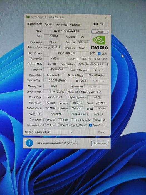Click the Revision value A1
Screen dimensions: 146x195
(83, 37)
